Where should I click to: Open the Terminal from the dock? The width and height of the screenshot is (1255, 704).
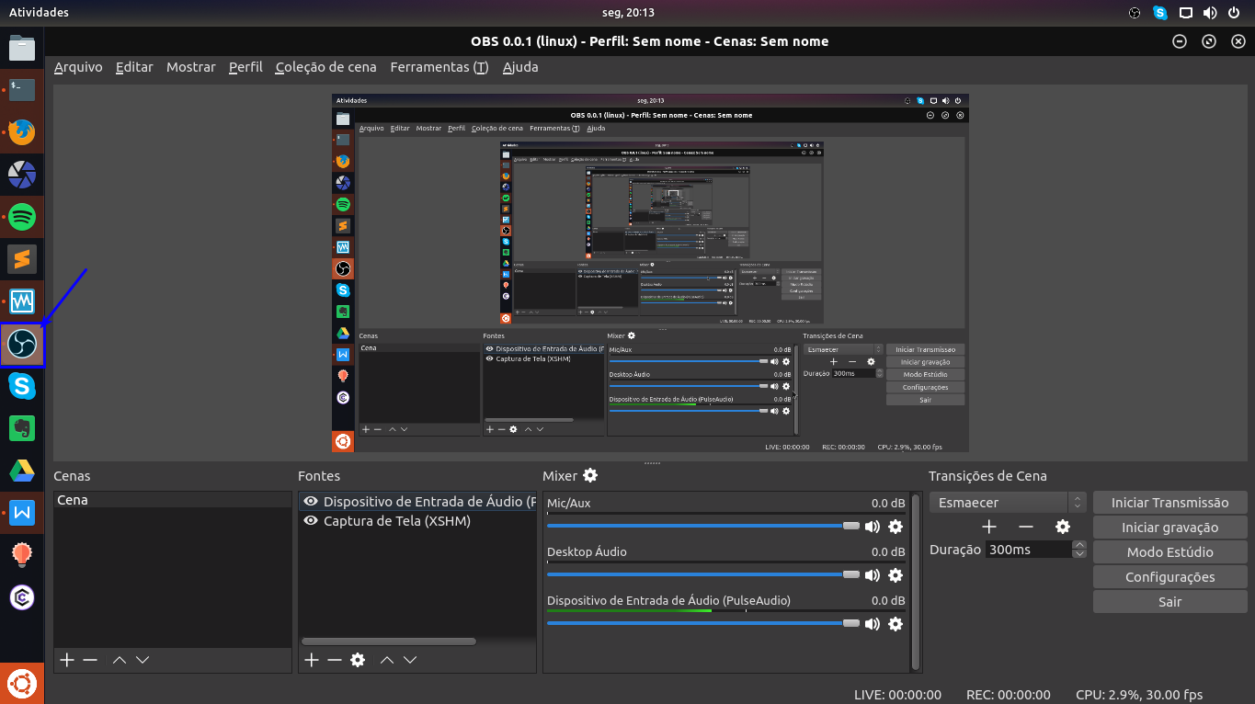(22, 90)
